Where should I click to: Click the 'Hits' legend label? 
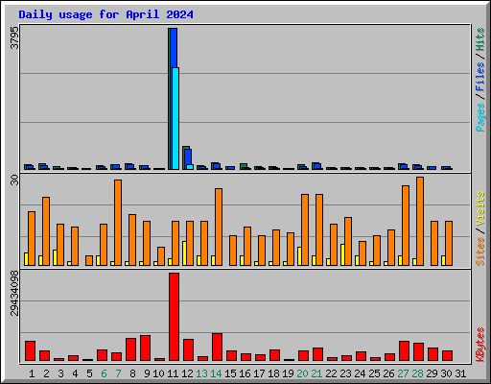(479, 39)
